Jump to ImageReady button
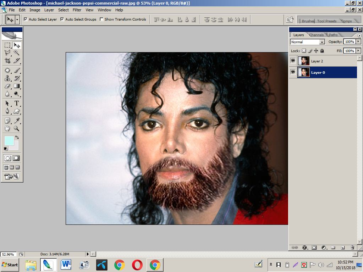 pos(12,177)
